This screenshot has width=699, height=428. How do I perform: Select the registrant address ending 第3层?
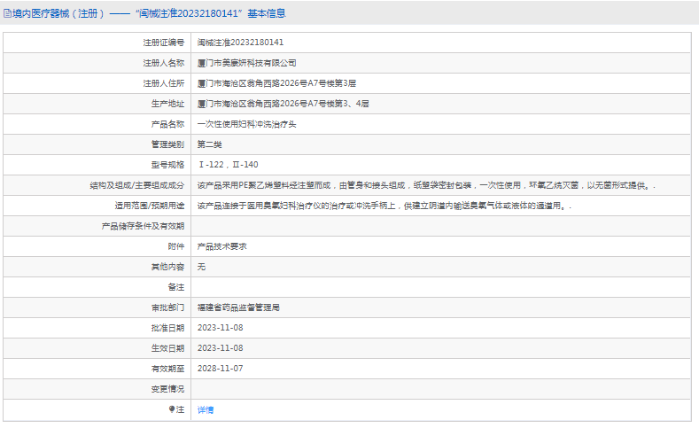tap(276, 83)
